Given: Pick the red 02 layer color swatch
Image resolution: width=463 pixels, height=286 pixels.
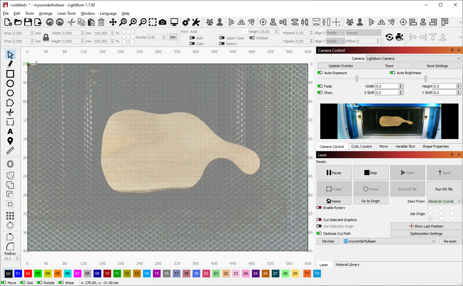Looking at the screenshot, I should pos(28,274).
